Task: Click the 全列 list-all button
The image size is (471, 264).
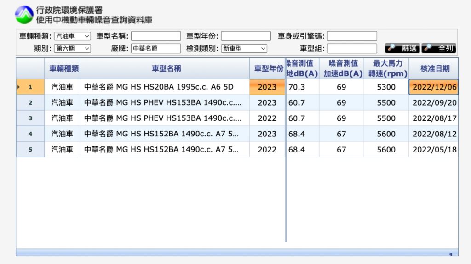Action: (x=439, y=48)
